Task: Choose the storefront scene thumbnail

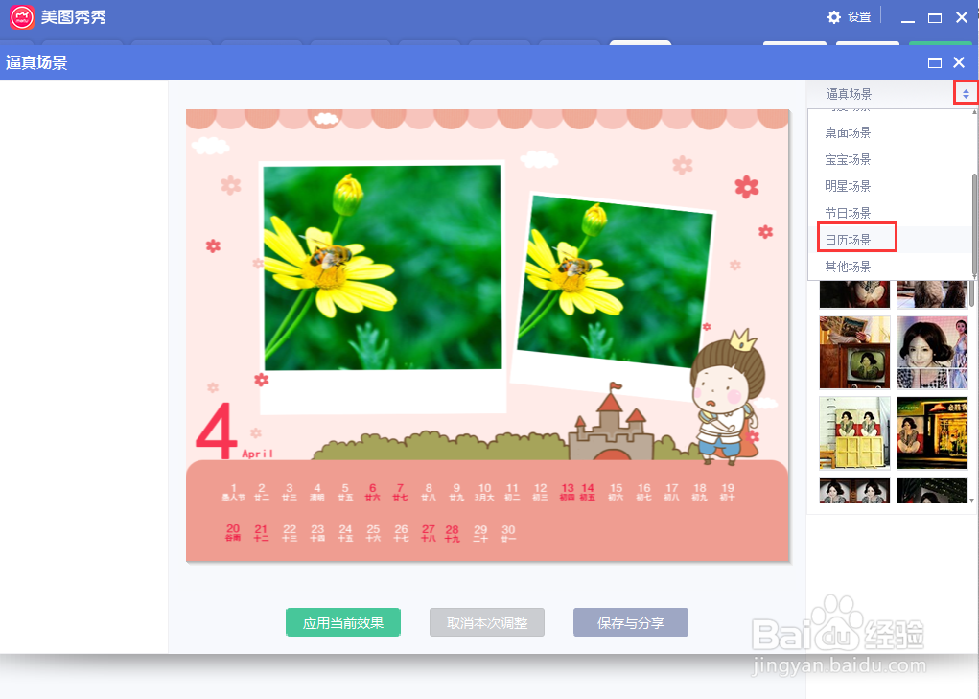Action: (932, 432)
